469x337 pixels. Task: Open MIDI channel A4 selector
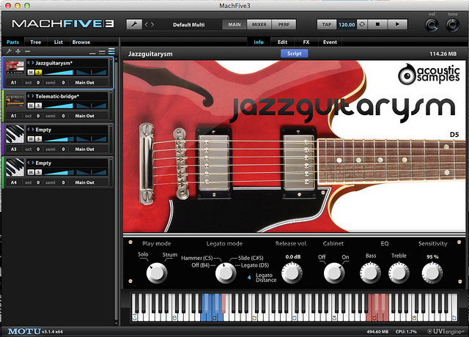[14, 182]
